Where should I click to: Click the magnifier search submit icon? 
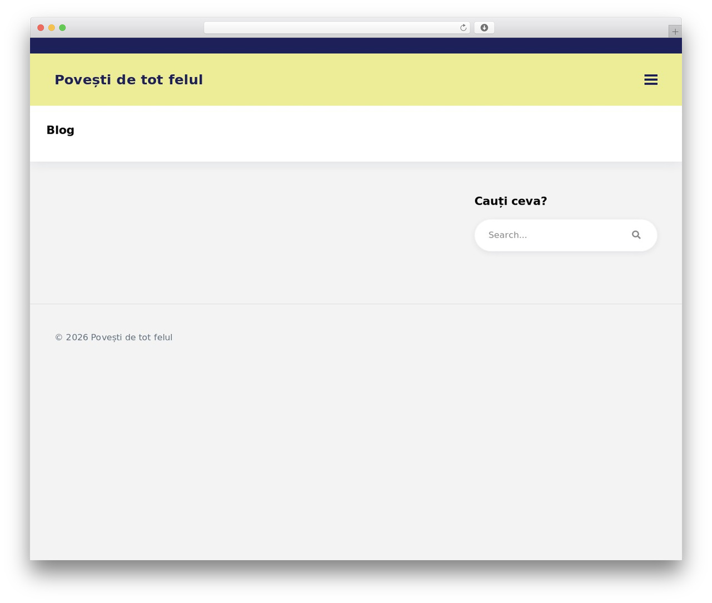pyautogui.click(x=636, y=235)
